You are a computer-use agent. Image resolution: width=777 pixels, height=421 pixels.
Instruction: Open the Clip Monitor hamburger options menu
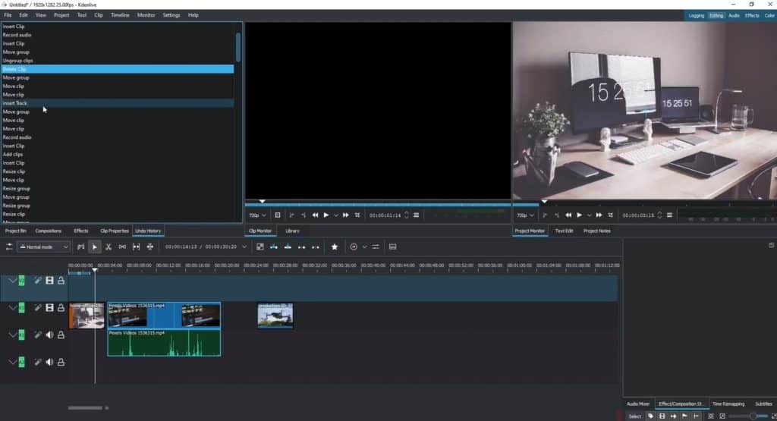(x=416, y=215)
